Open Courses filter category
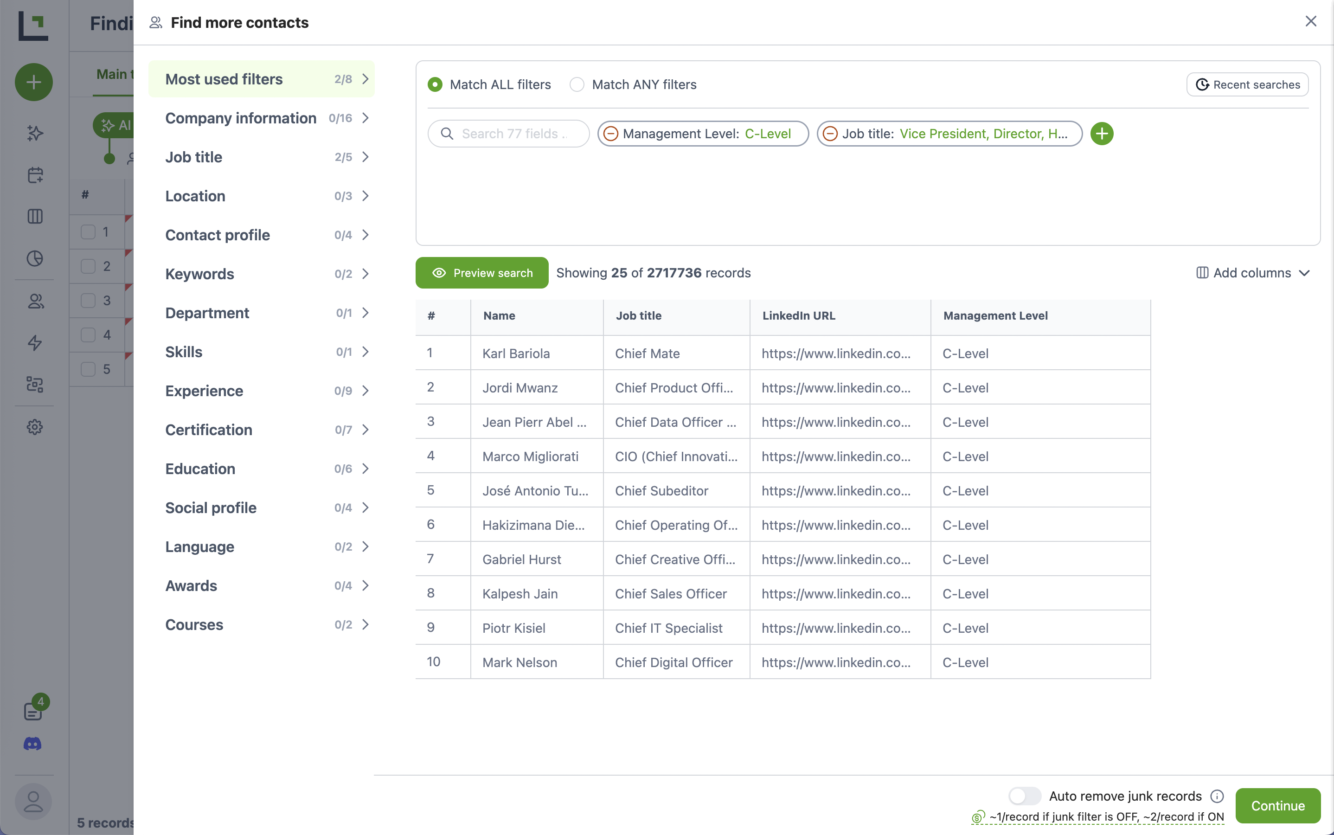The width and height of the screenshot is (1334, 835). [x=262, y=624]
